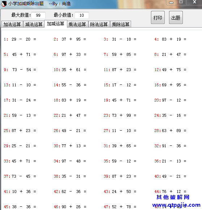
Task: Click the 打印 print button
Action: coord(158,17)
